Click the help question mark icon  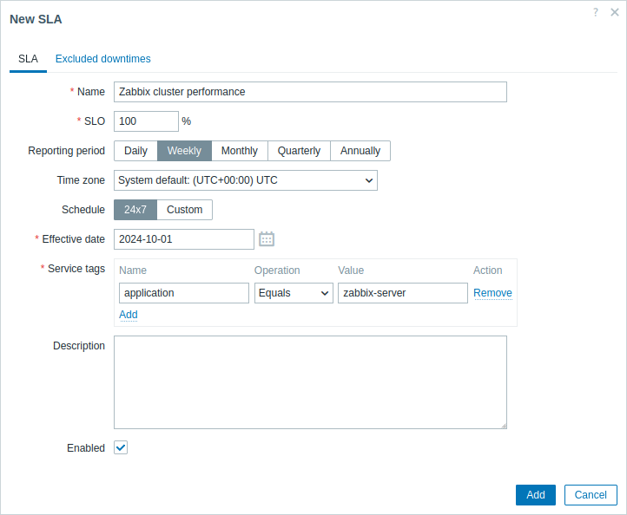click(596, 12)
